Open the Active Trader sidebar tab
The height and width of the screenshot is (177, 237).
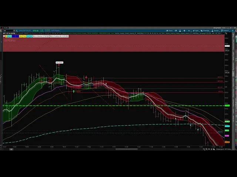pos(233,56)
